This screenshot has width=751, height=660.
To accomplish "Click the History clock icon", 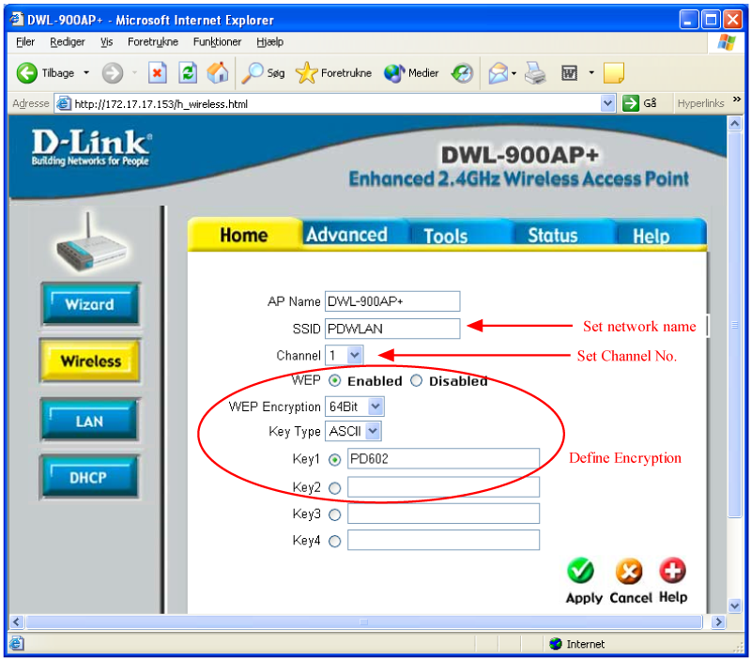I will coord(462,73).
